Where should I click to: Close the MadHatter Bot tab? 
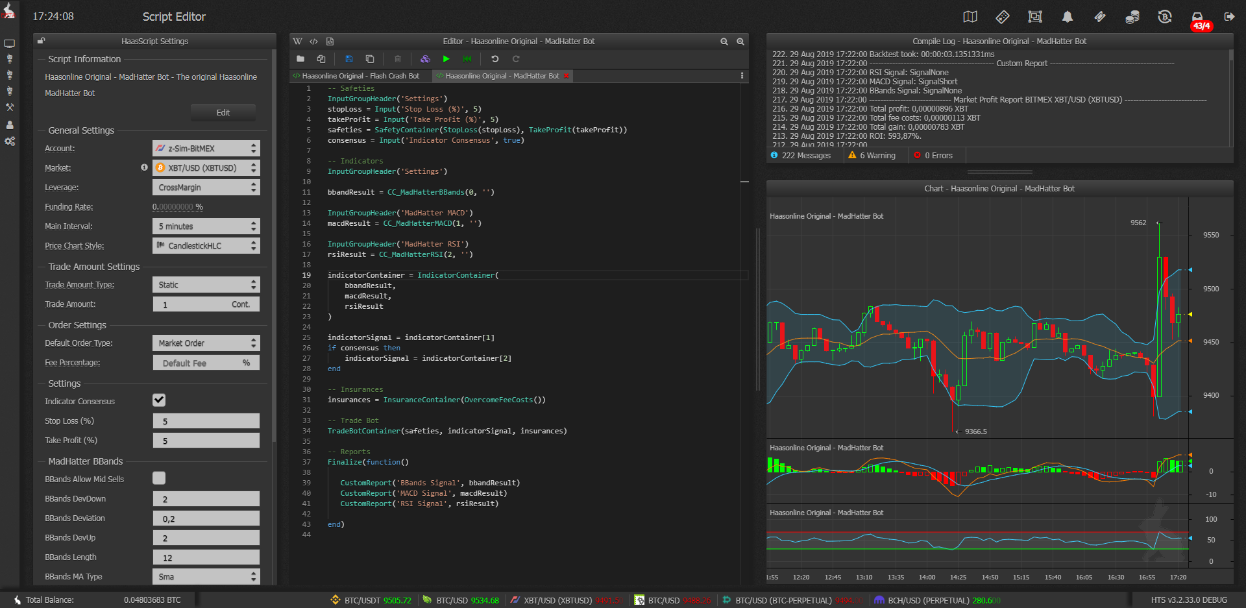(567, 76)
